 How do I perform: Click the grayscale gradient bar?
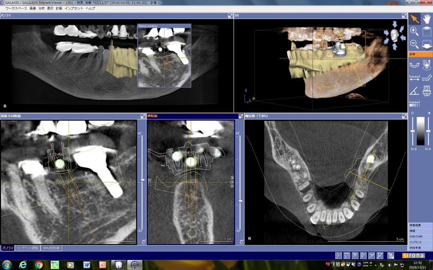[x=420, y=131]
